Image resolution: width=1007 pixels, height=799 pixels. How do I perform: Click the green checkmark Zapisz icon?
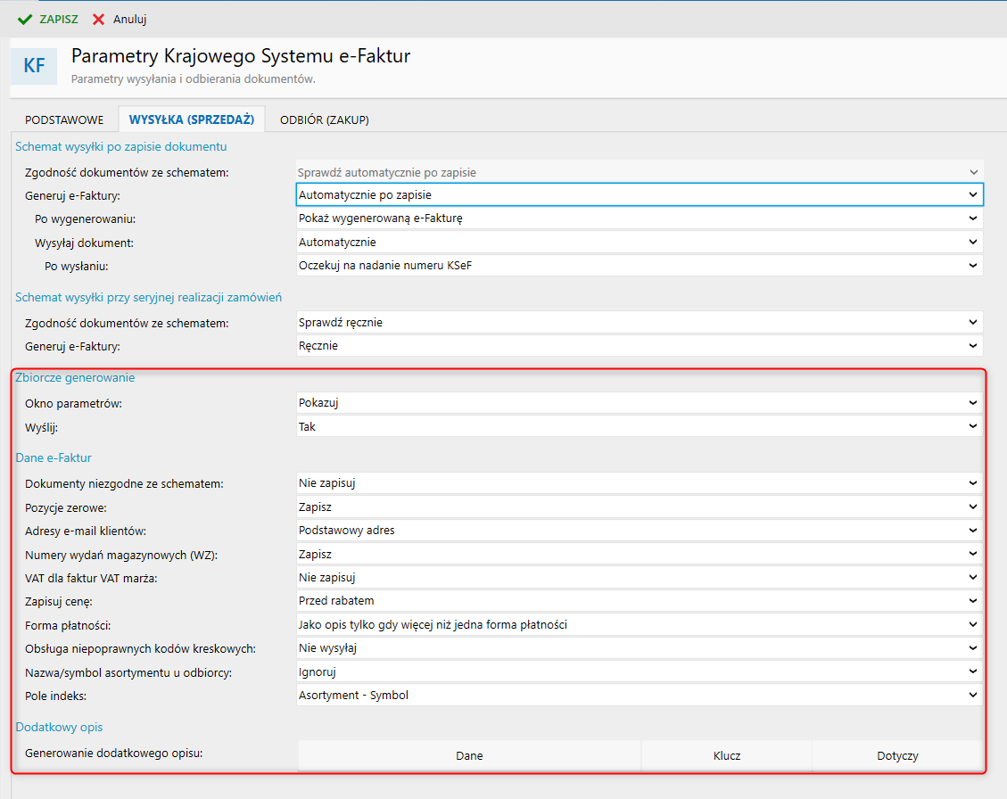click(x=25, y=19)
